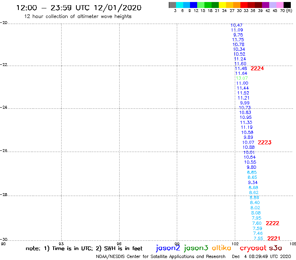Click the wave height value 9.80
Screen dimensions: 296x260
[252, 167]
